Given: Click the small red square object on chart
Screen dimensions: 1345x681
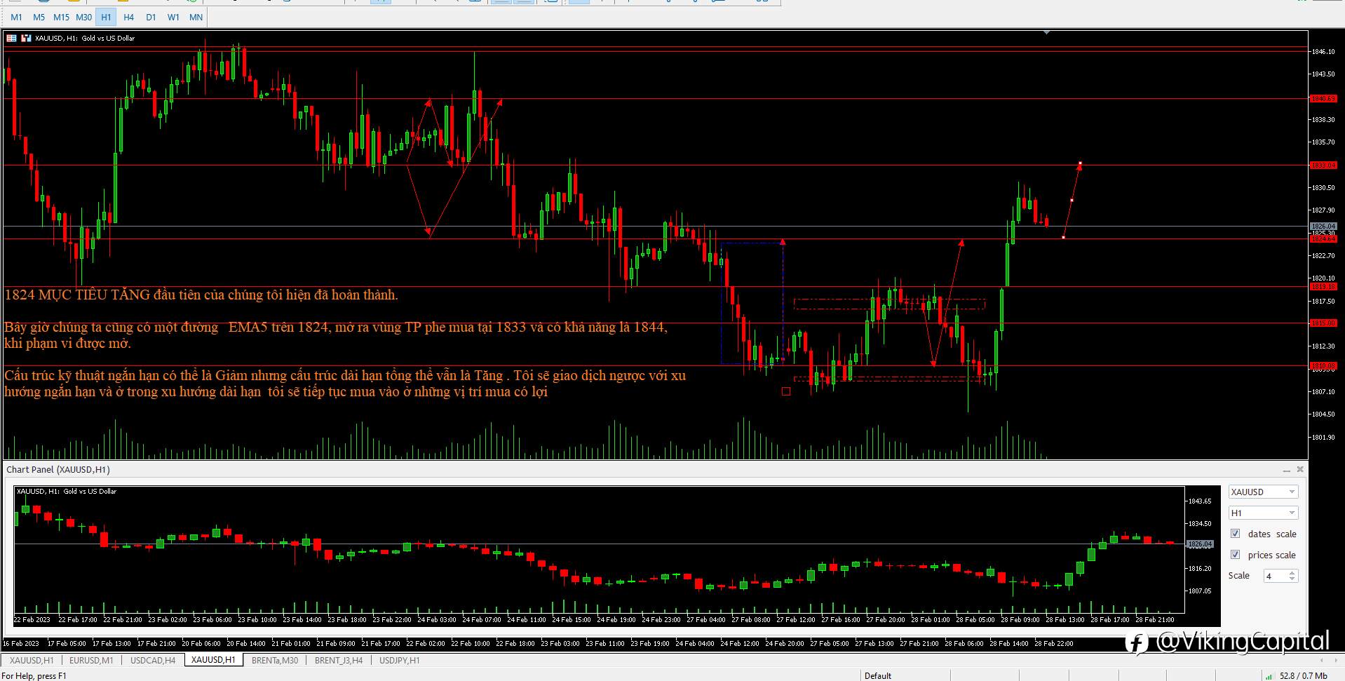Looking at the screenshot, I should tap(786, 391).
